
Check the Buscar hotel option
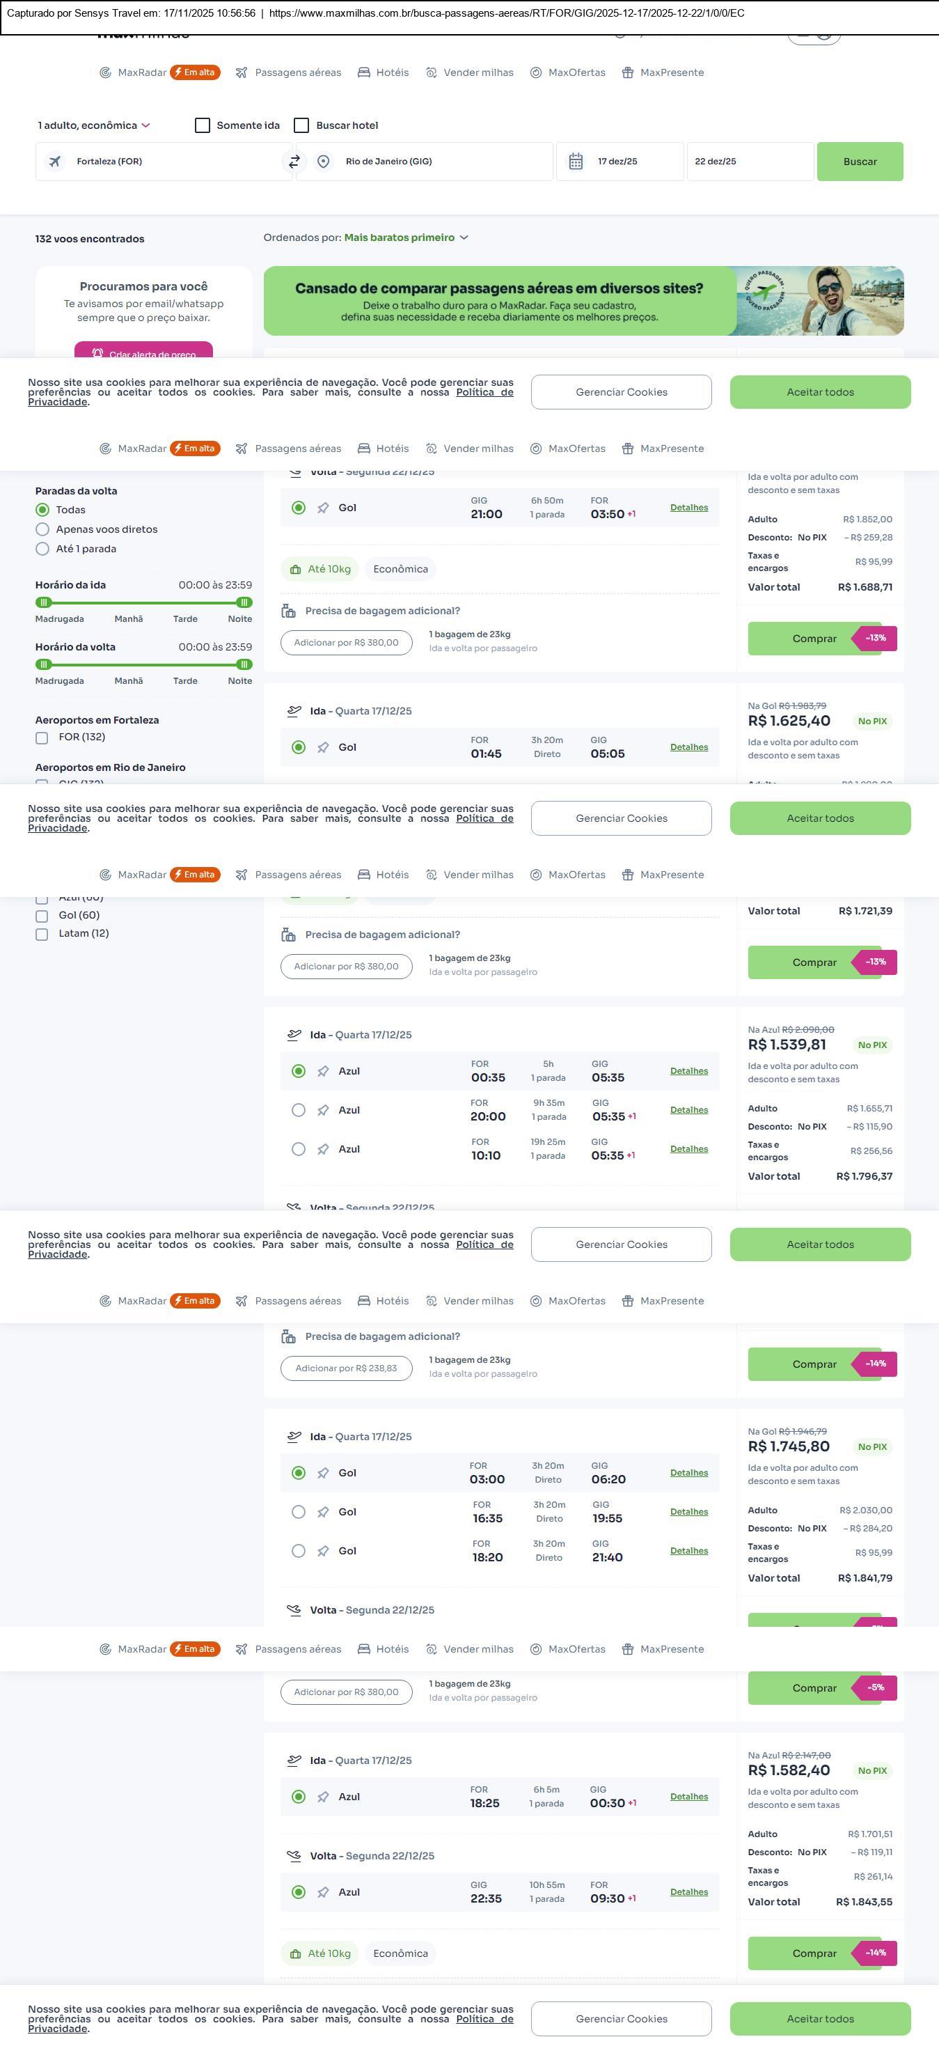click(x=302, y=125)
